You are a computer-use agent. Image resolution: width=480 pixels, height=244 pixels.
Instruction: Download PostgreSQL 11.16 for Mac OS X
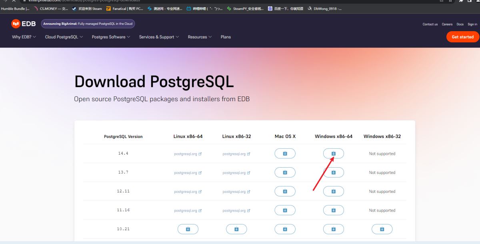click(285, 210)
